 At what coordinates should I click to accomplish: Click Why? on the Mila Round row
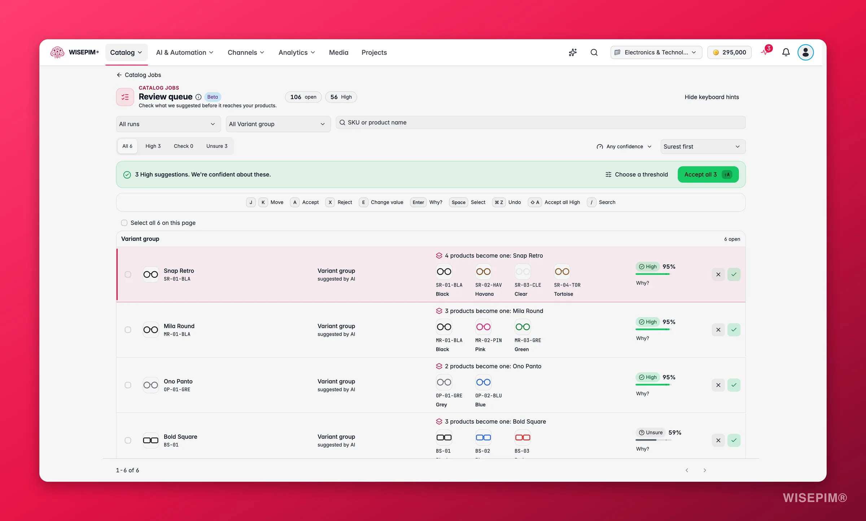click(x=642, y=338)
